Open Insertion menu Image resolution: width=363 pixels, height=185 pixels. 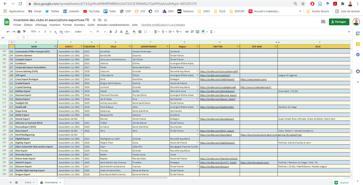(55, 25)
